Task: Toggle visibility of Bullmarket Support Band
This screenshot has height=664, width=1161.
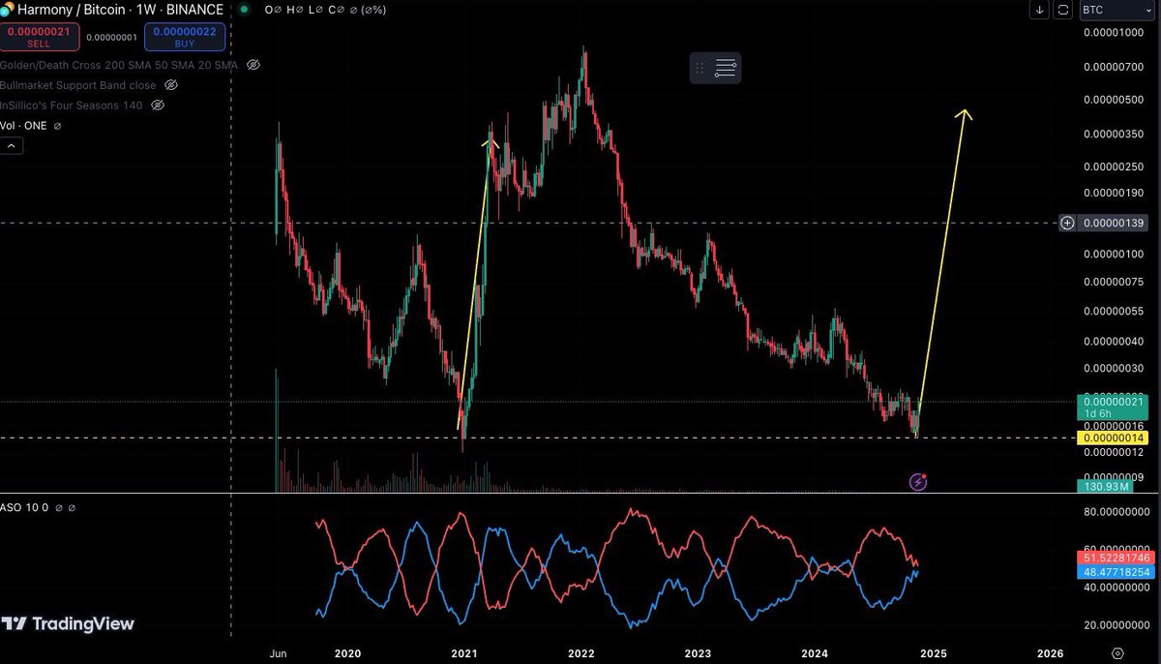Action: pyautogui.click(x=169, y=85)
